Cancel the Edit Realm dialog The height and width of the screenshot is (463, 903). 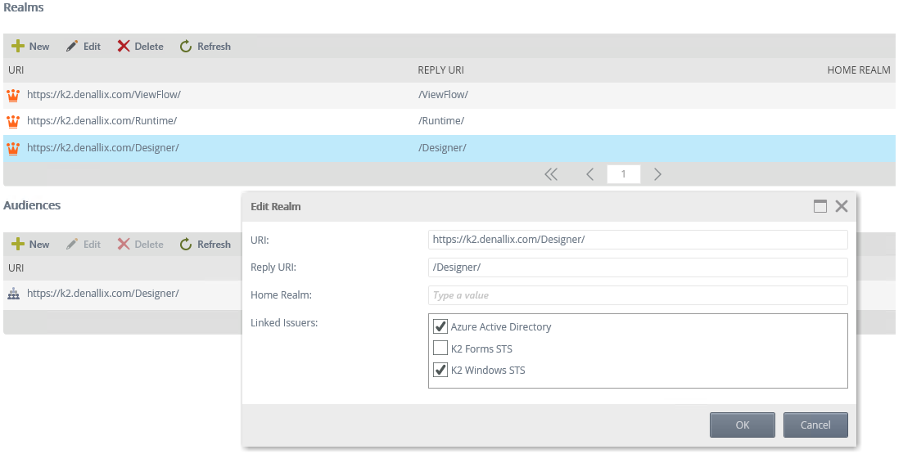click(815, 425)
